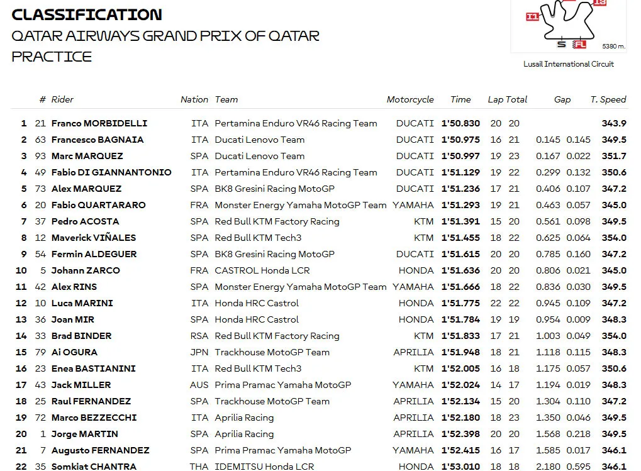Image resolution: width=641 pixels, height=471 pixels.
Task: Click rider name Marc MARQUEZ
Action: pos(87,156)
